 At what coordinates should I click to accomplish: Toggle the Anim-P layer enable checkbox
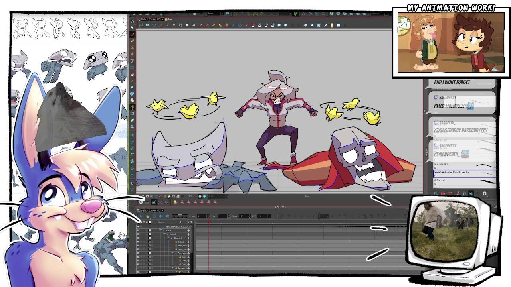point(138,234)
